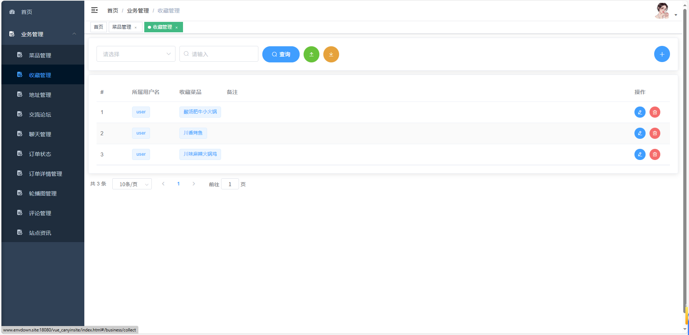Open the 请选择 filter dropdown

click(136, 54)
